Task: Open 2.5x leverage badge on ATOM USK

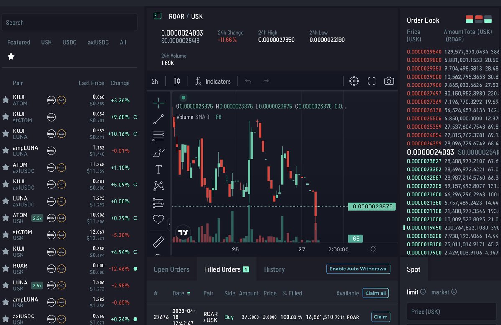Action: pyautogui.click(x=37, y=218)
